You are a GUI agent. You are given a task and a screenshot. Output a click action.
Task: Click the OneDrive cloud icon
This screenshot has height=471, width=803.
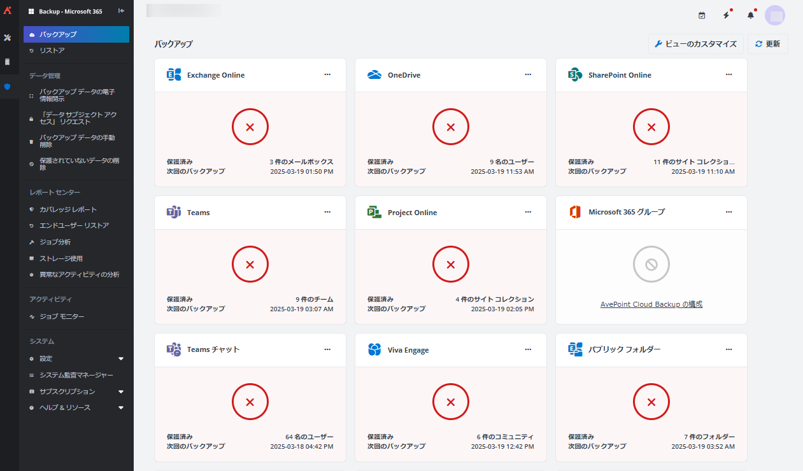click(374, 75)
